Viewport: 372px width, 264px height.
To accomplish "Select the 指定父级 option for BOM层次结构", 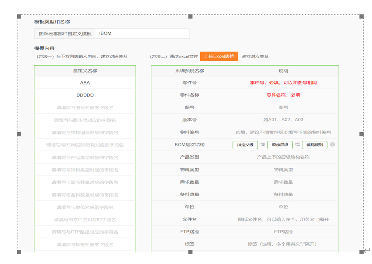I will tap(245, 145).
